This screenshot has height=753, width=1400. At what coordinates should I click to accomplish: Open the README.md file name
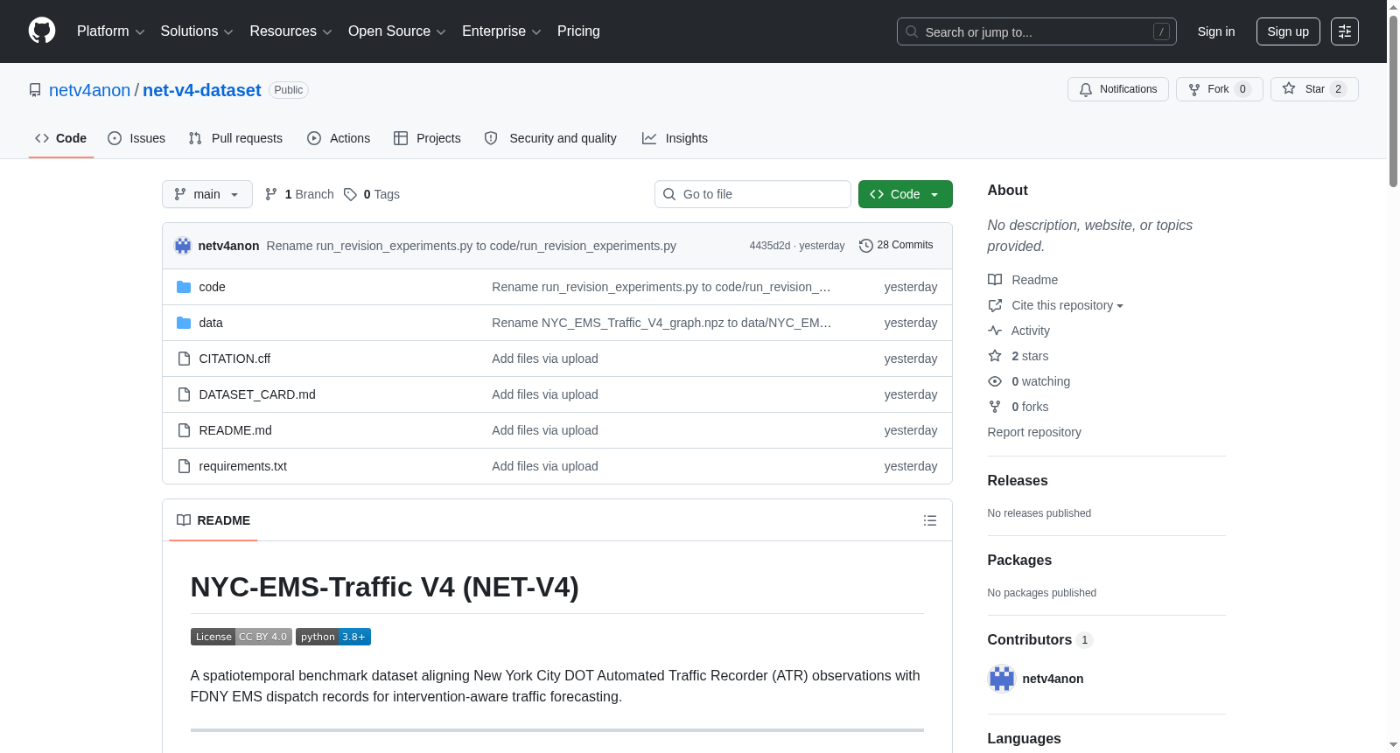click(235, 430)
